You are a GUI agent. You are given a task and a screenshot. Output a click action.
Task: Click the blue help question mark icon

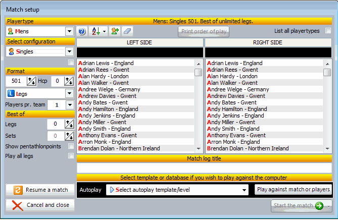point(82,31)
